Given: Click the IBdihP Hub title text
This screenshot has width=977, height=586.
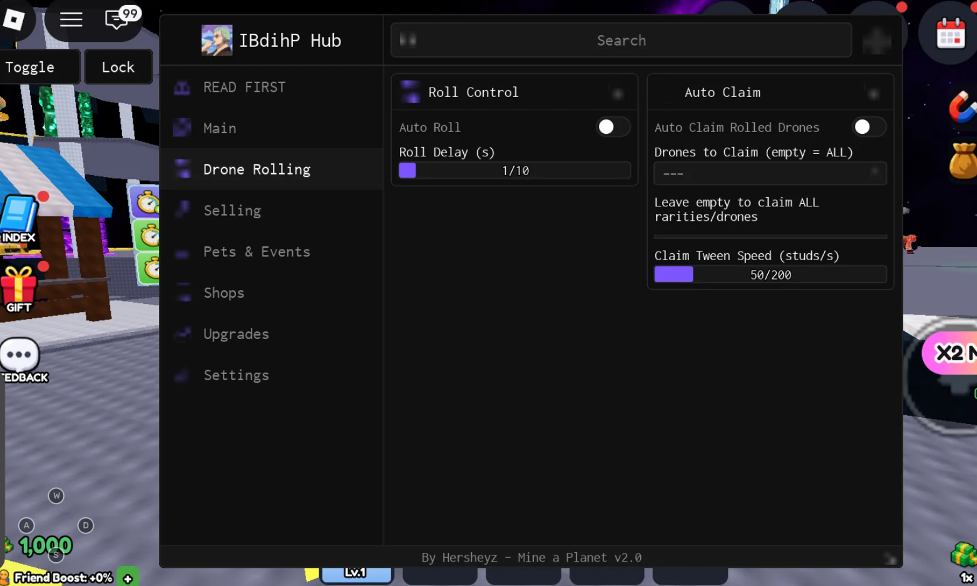Looking at the screenshot, I should tap(290, 41).
